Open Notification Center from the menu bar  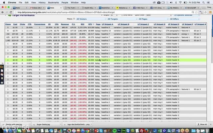(208, 2)
